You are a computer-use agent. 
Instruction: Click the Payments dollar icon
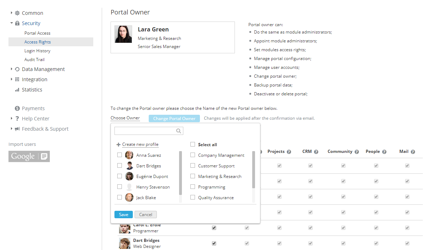17,108
